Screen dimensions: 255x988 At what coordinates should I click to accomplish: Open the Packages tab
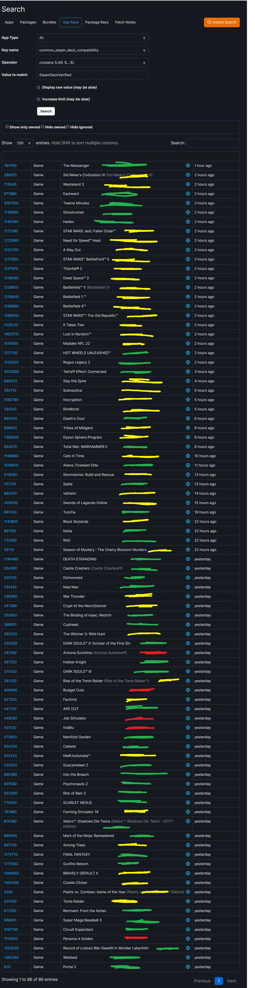(28, 22)
